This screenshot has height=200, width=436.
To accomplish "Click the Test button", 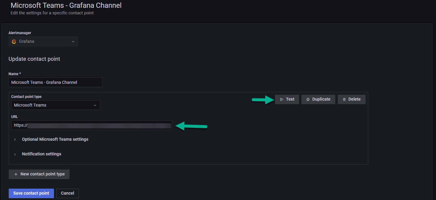I will 287,99.
